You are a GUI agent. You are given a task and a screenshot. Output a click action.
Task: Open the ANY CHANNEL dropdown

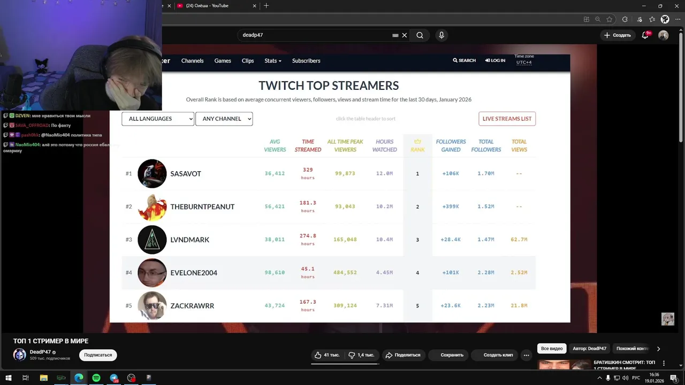pyautogui.click(x=224, y=119)
